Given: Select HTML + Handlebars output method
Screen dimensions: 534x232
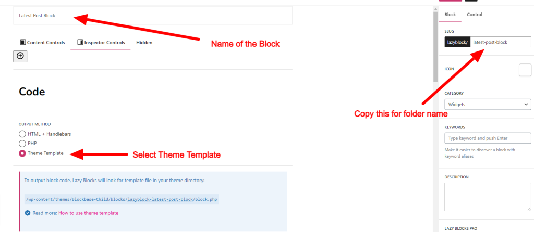Looking at the screenshot, I should [x=22, y=134].
